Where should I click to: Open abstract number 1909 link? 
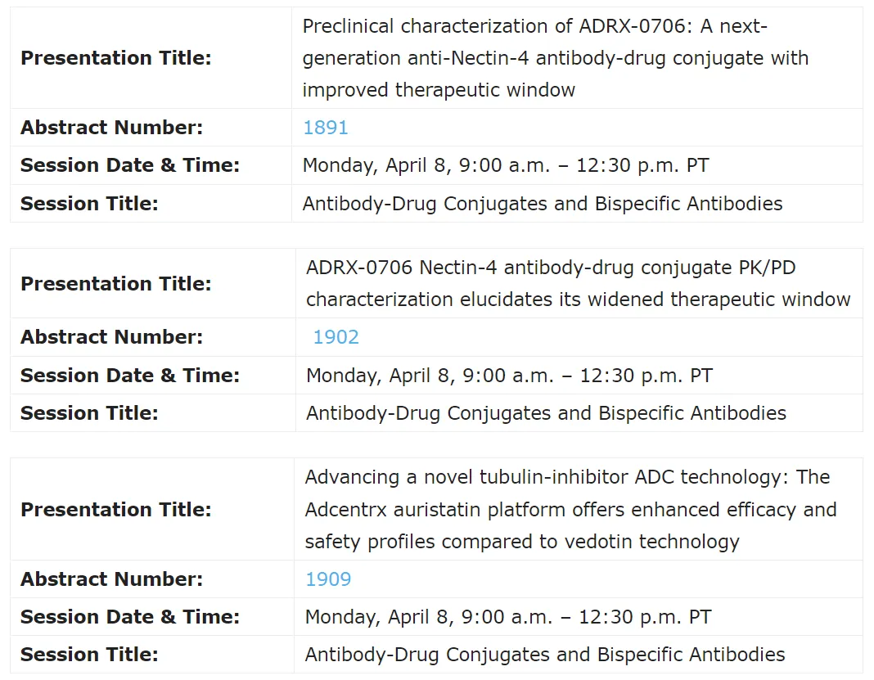328,579
